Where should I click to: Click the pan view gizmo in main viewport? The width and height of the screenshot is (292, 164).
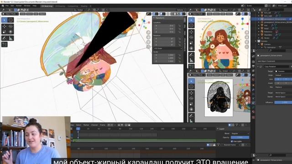point(148,37)
